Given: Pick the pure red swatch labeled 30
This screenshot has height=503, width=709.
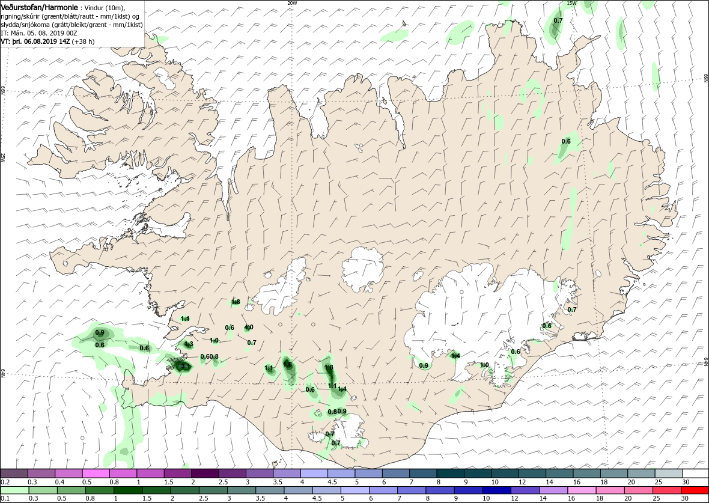Looking at the screenshot, I should (694, 490).
